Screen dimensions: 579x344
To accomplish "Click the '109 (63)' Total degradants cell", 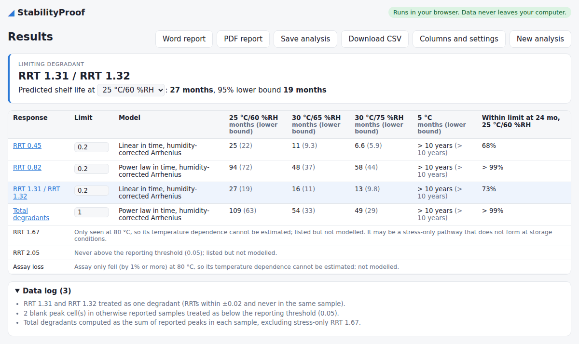I will (243, 211).
